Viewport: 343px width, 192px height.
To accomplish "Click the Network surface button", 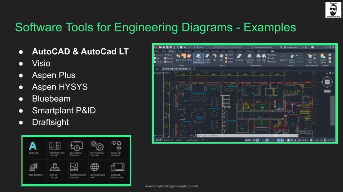I will (x=159, y=55).
